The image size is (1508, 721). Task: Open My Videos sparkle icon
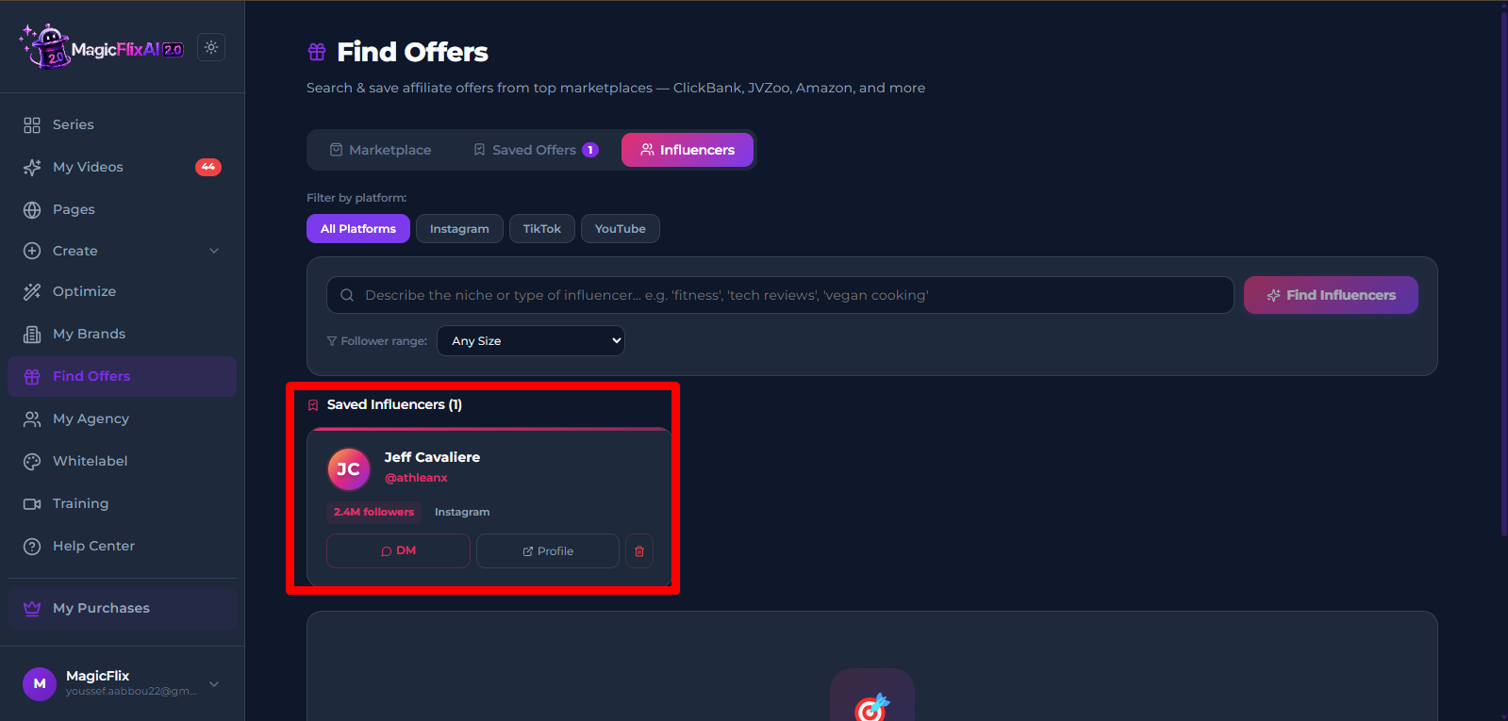pos(32,167)
